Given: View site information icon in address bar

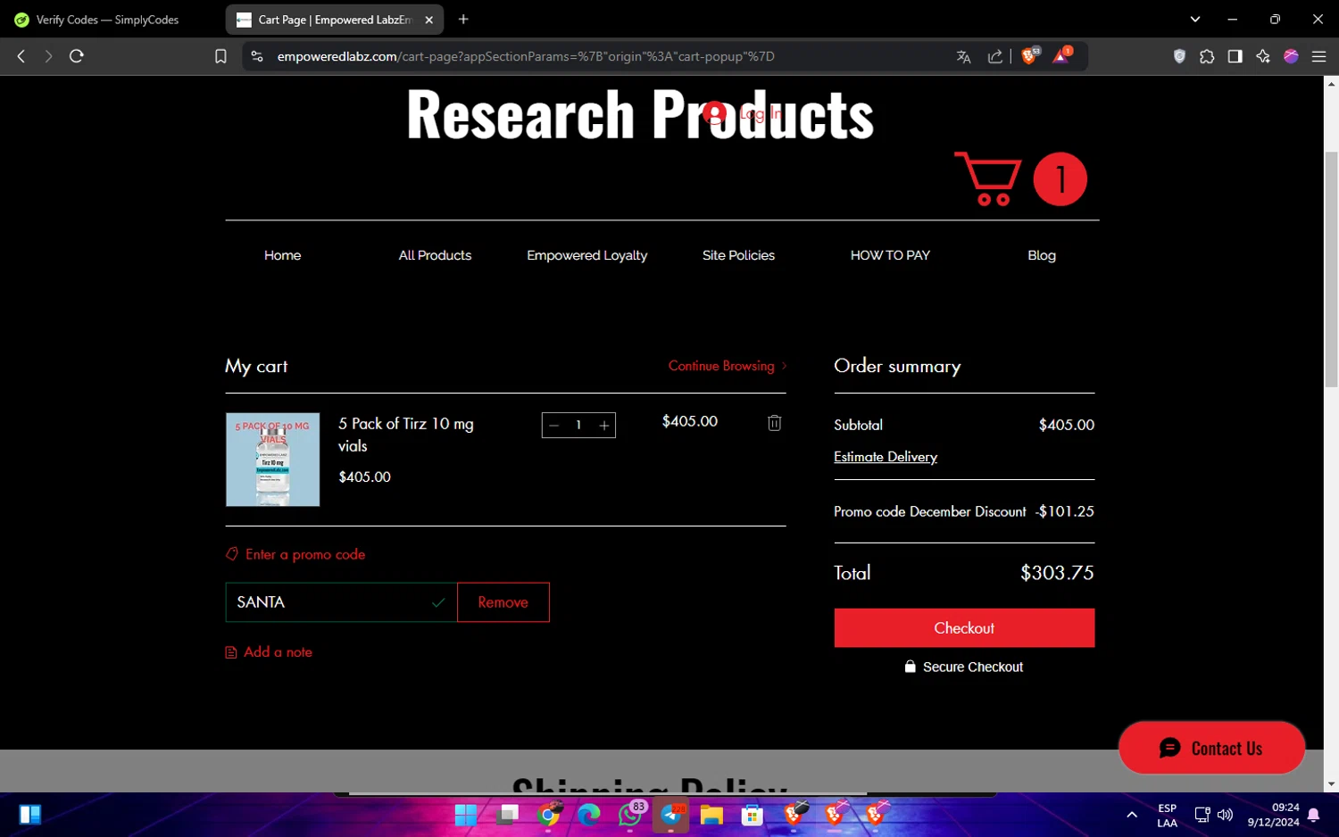Looking at the screenshot, I should coord(257,56).
